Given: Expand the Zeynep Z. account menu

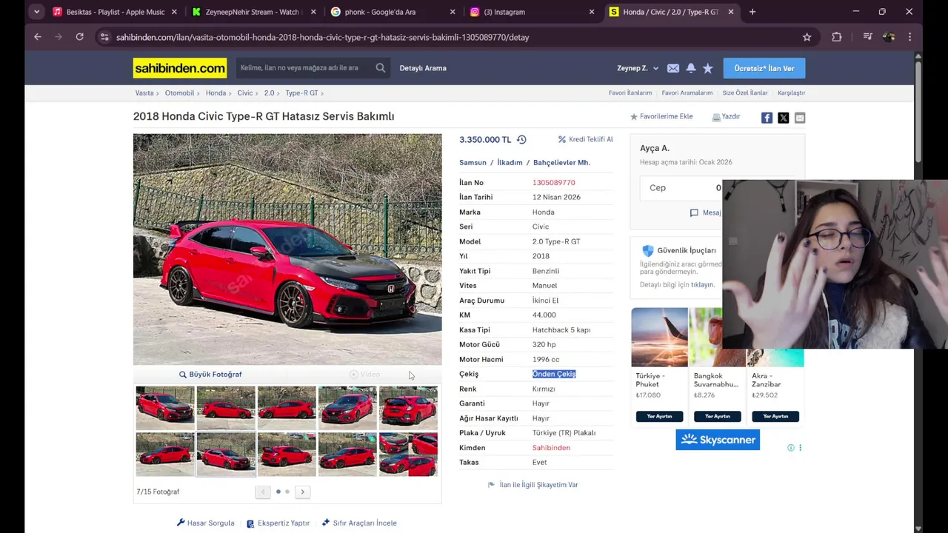Looking at the screenshot, I should tap(638, 68).
